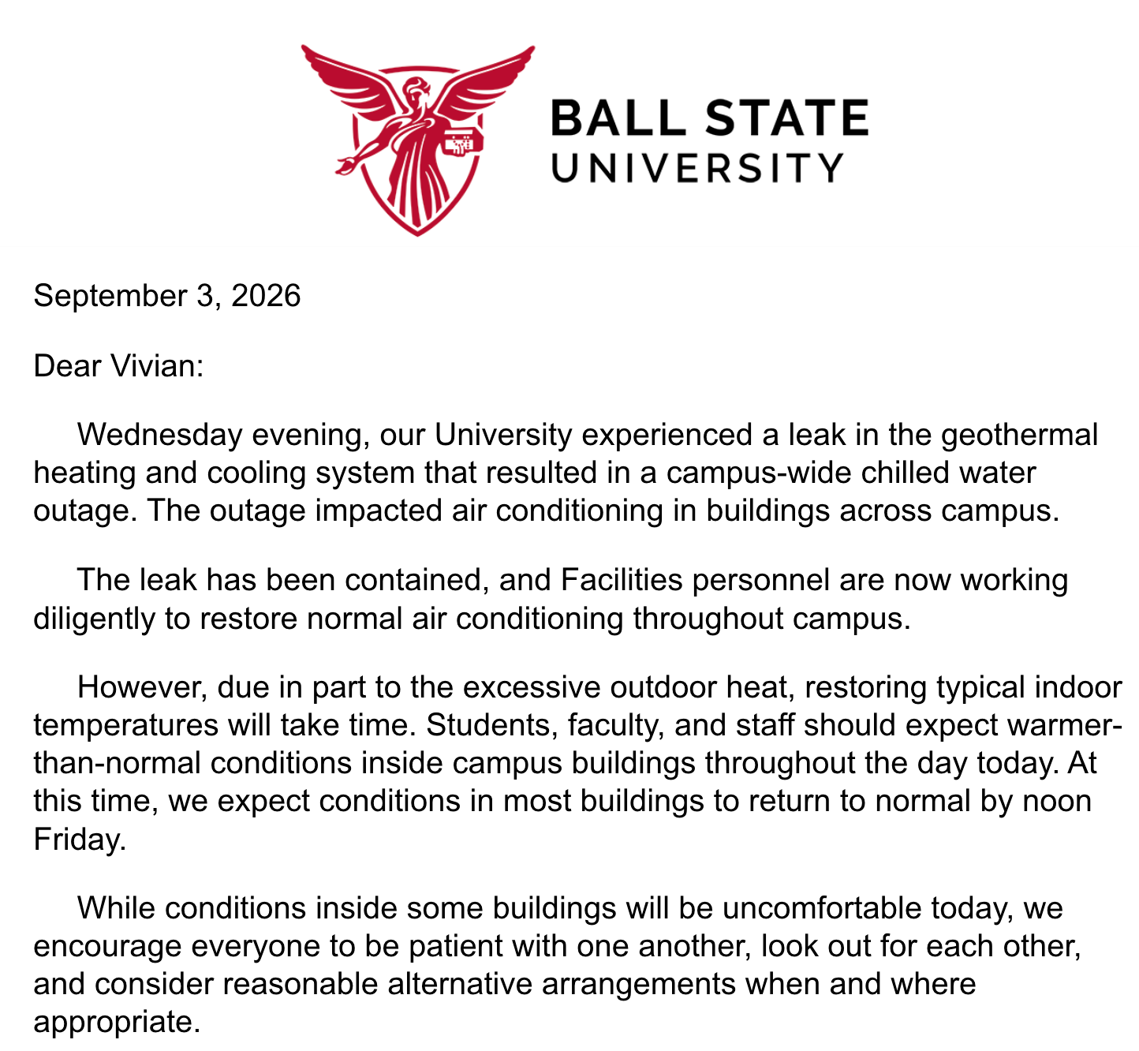Click the UNIVERSITY text under the wordmark
The width and height of the screenshot is (1139, 1051).
[697, 167]
